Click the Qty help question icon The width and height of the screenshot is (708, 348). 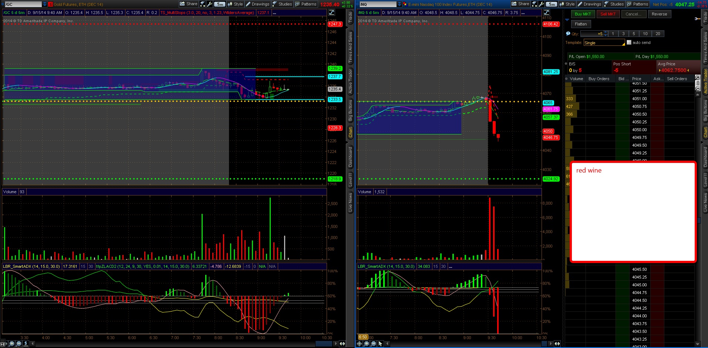tap(568, 34)
